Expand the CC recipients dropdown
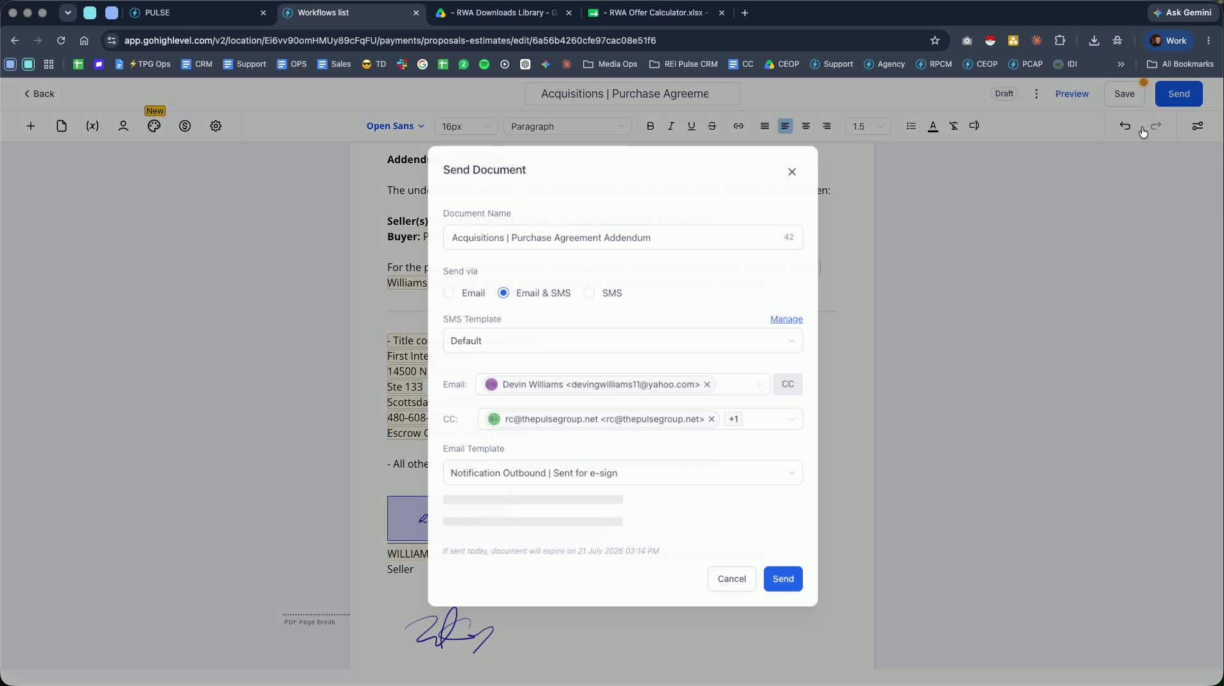The height and width of the screenshot is (686, 1224). (x=791, y=419)
